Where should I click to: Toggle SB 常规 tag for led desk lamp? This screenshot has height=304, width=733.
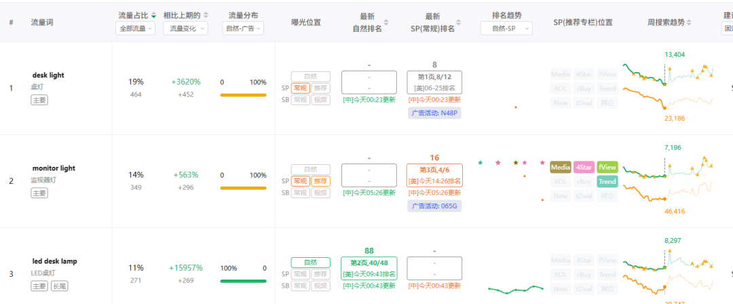pyautogui.click(x=300, y=286)
